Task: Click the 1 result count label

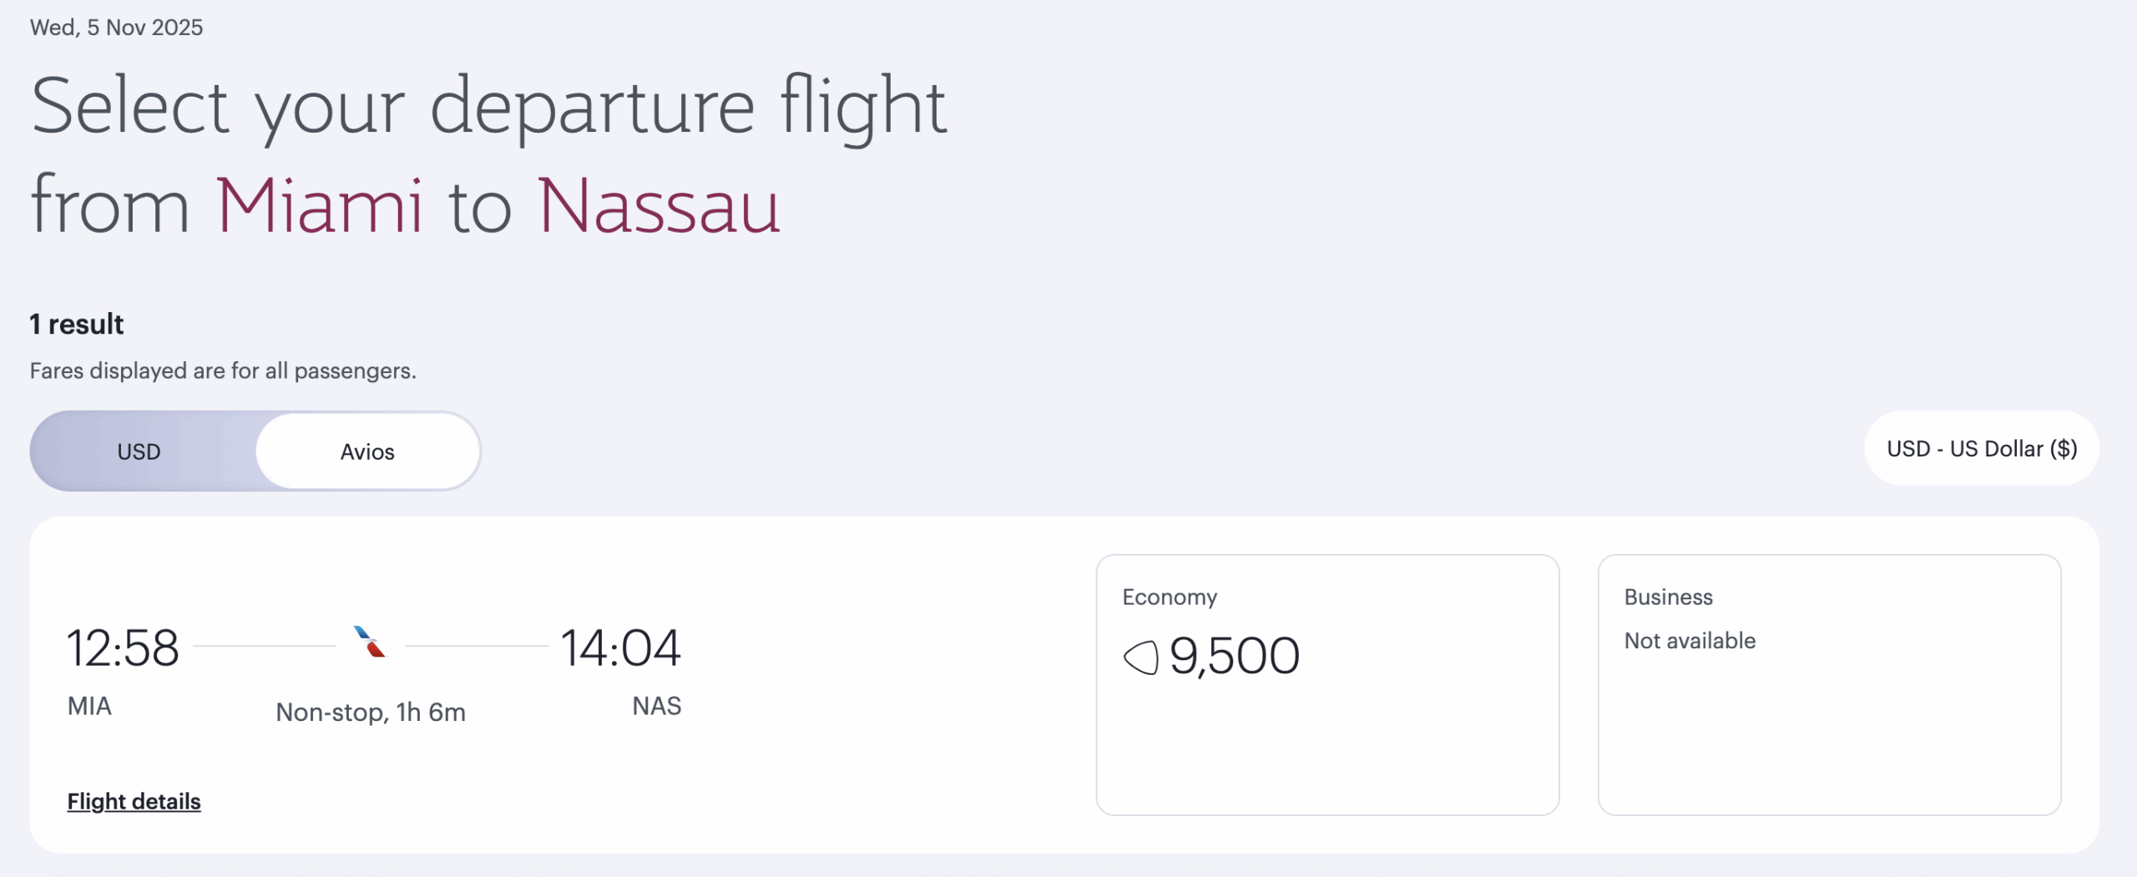Action: (77, 324)
